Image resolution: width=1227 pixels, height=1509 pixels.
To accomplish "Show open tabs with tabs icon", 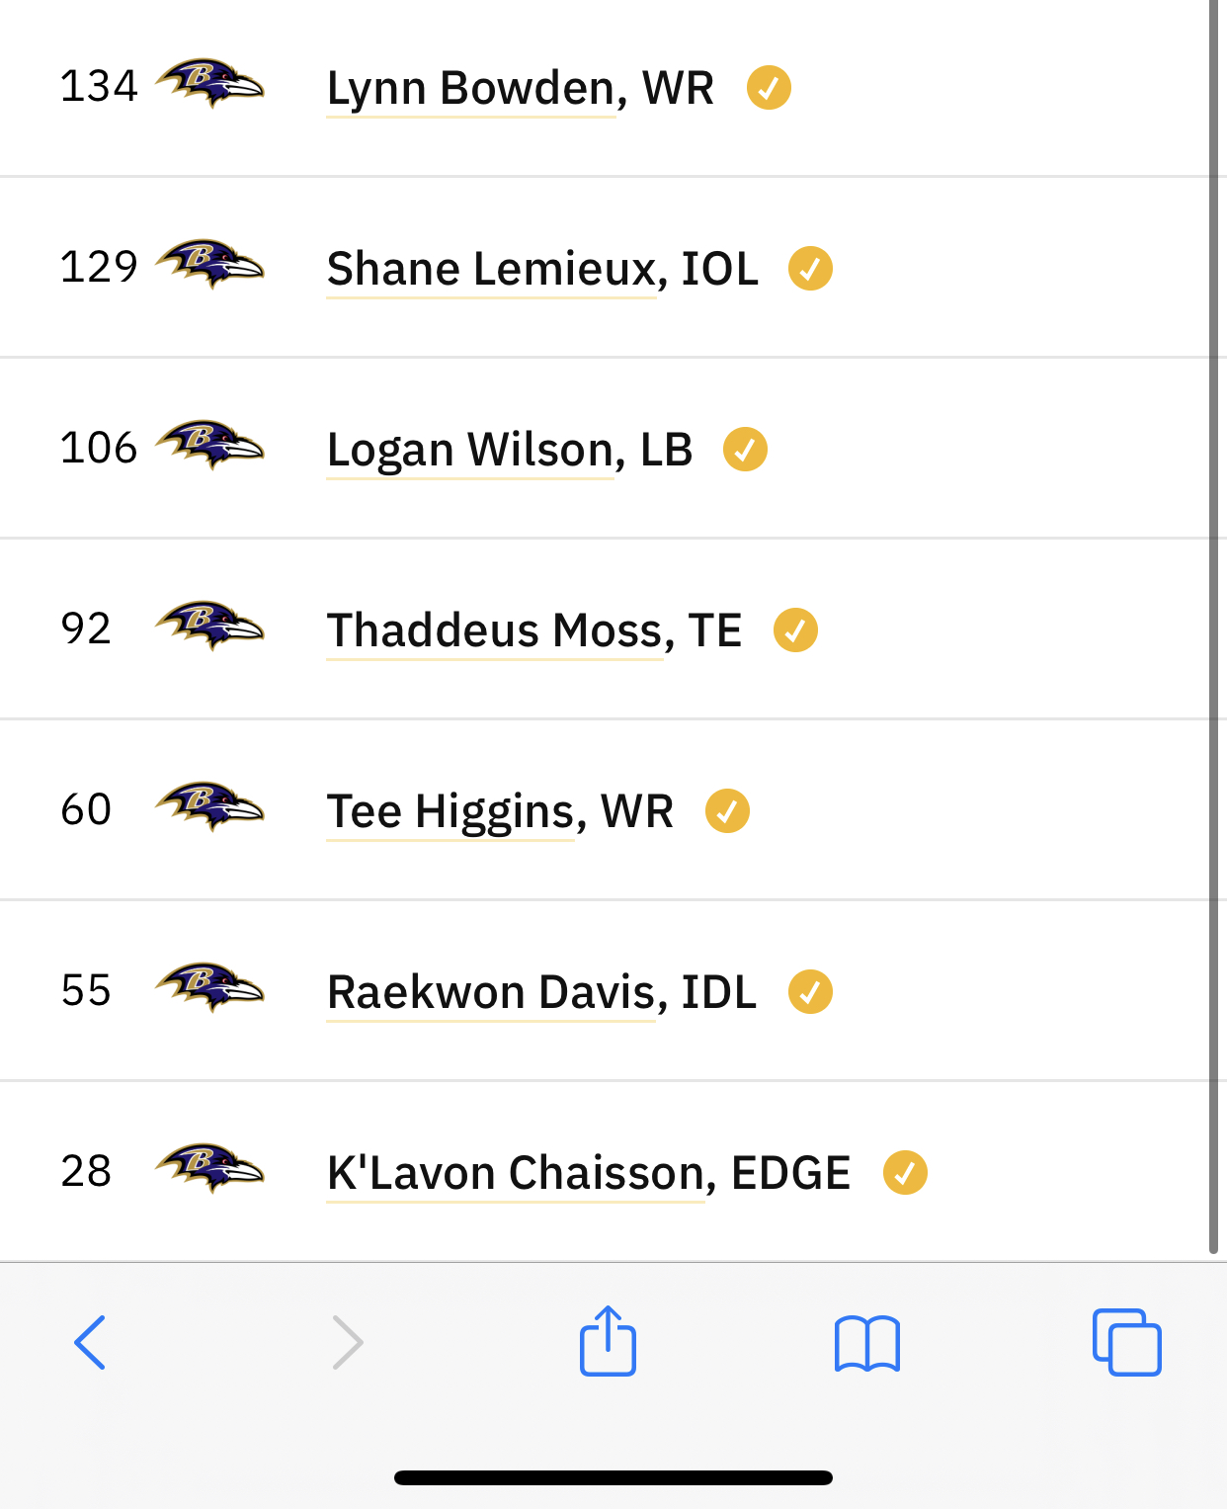I will pyautogui.click(x=1127, y=1343).
